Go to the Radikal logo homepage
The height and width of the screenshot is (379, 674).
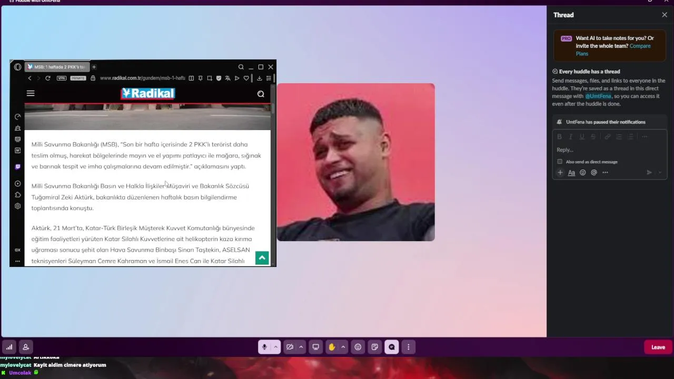(148, 93)
